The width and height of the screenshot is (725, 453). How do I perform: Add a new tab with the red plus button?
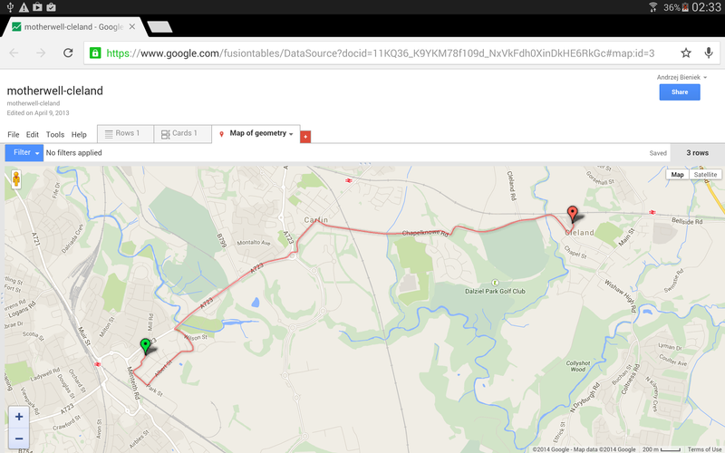point(305,137)
